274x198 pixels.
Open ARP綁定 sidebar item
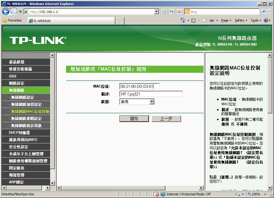(x=26, y=182)
